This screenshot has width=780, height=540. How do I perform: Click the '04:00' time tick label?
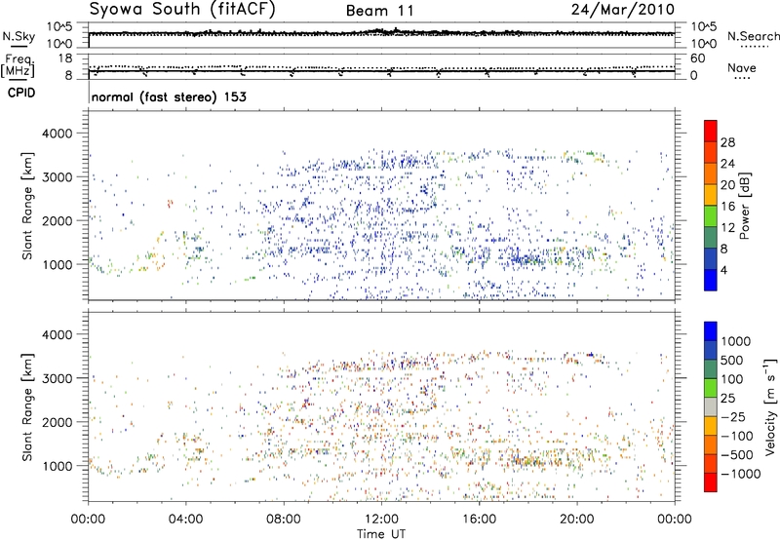(186, 520)
